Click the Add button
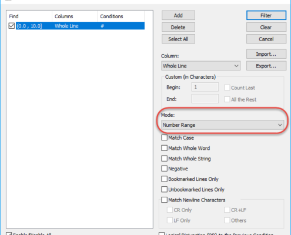The image size is (291, 235). pyautogui.click(x=178, y=15)
